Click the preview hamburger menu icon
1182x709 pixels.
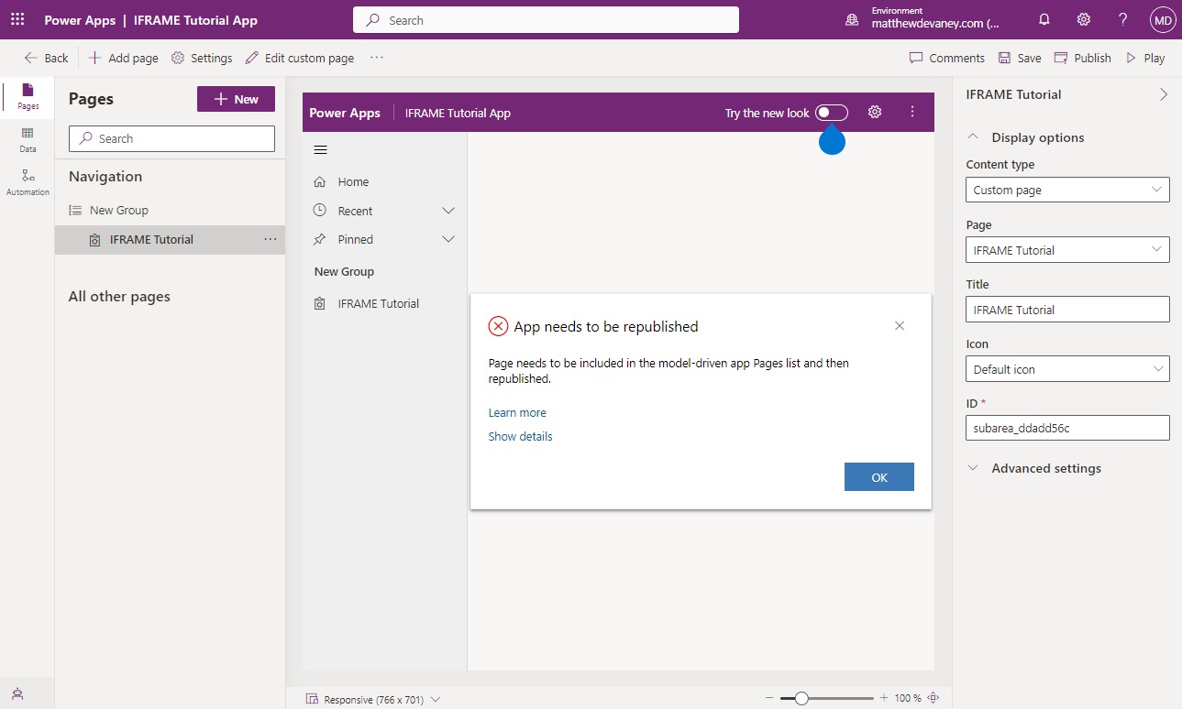(320, 150)
